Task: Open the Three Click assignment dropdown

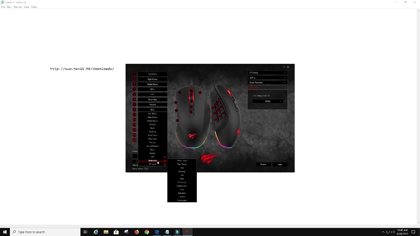Action: 153,99
